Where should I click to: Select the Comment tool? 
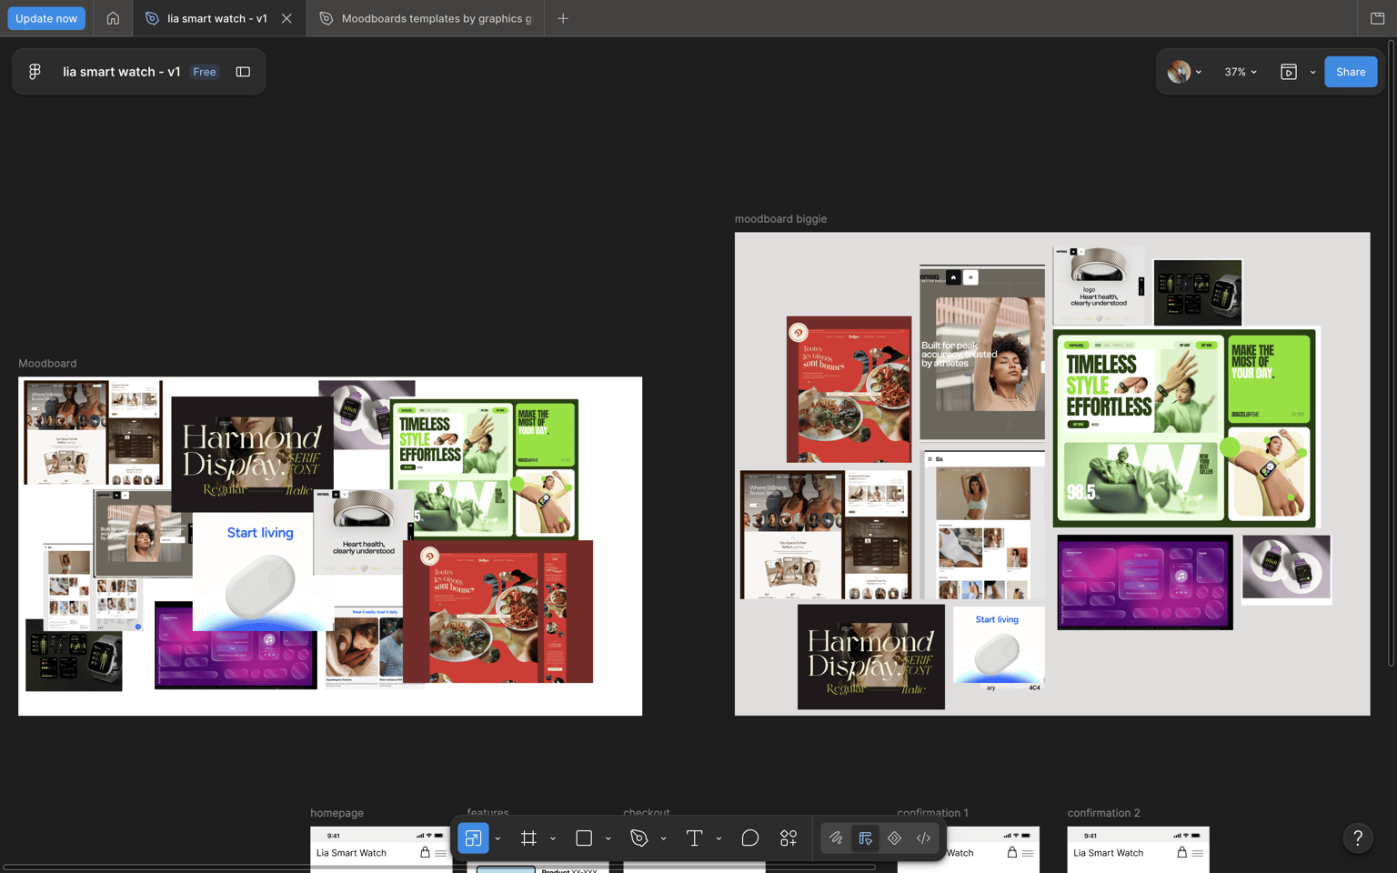[749, 838]
